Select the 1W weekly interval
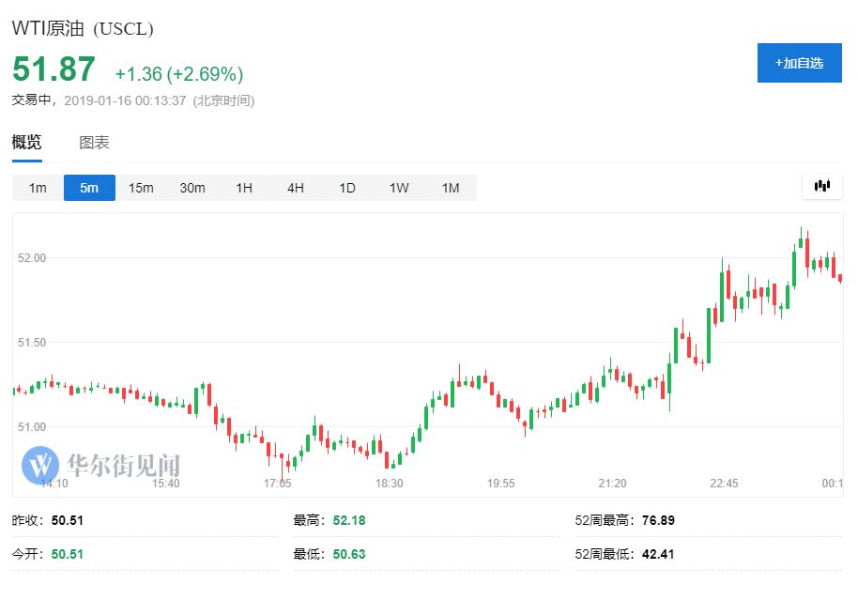Viewport: 858px width, 600px height. coord(399,188)
